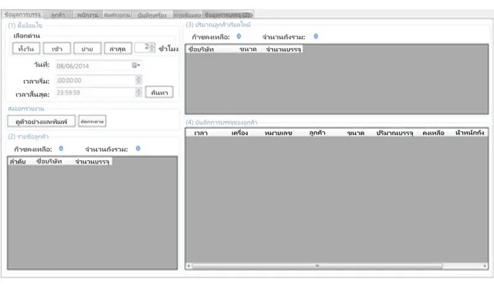Click the เวลาเริ่ม time spinner arrows
The width and height of the screenshot is (494, 288).
tap(138, 80)
